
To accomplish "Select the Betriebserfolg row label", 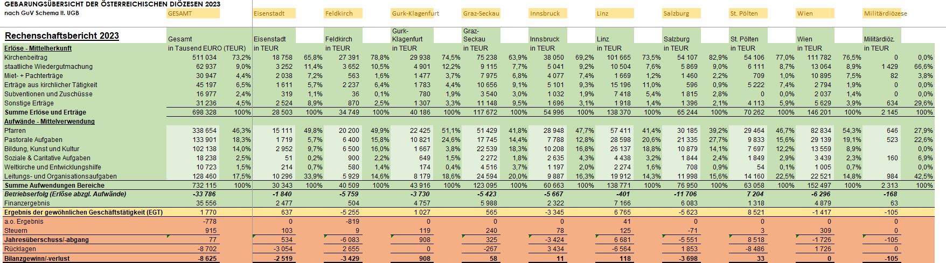I will pyautogui.click(x=65, y=194).
